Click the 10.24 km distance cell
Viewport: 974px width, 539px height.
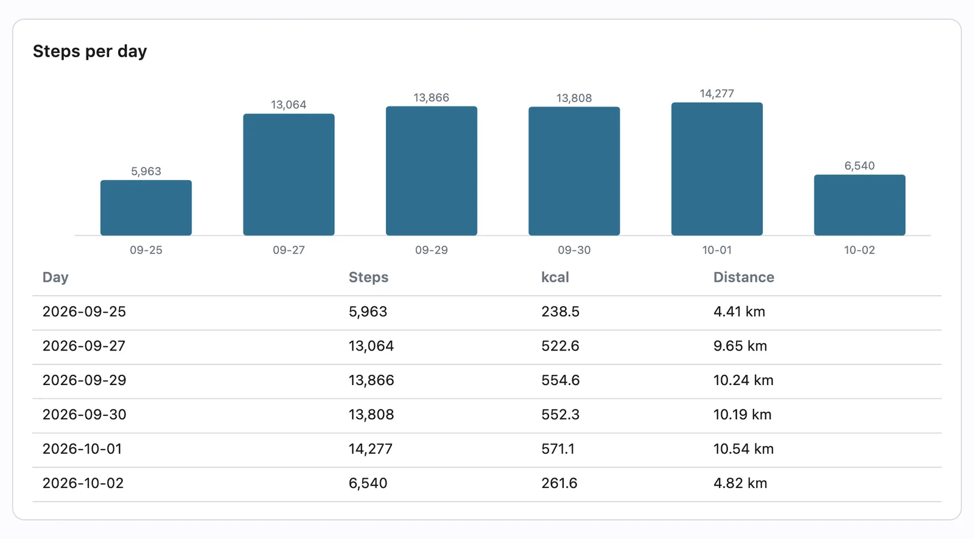click(x=743, y=380)
